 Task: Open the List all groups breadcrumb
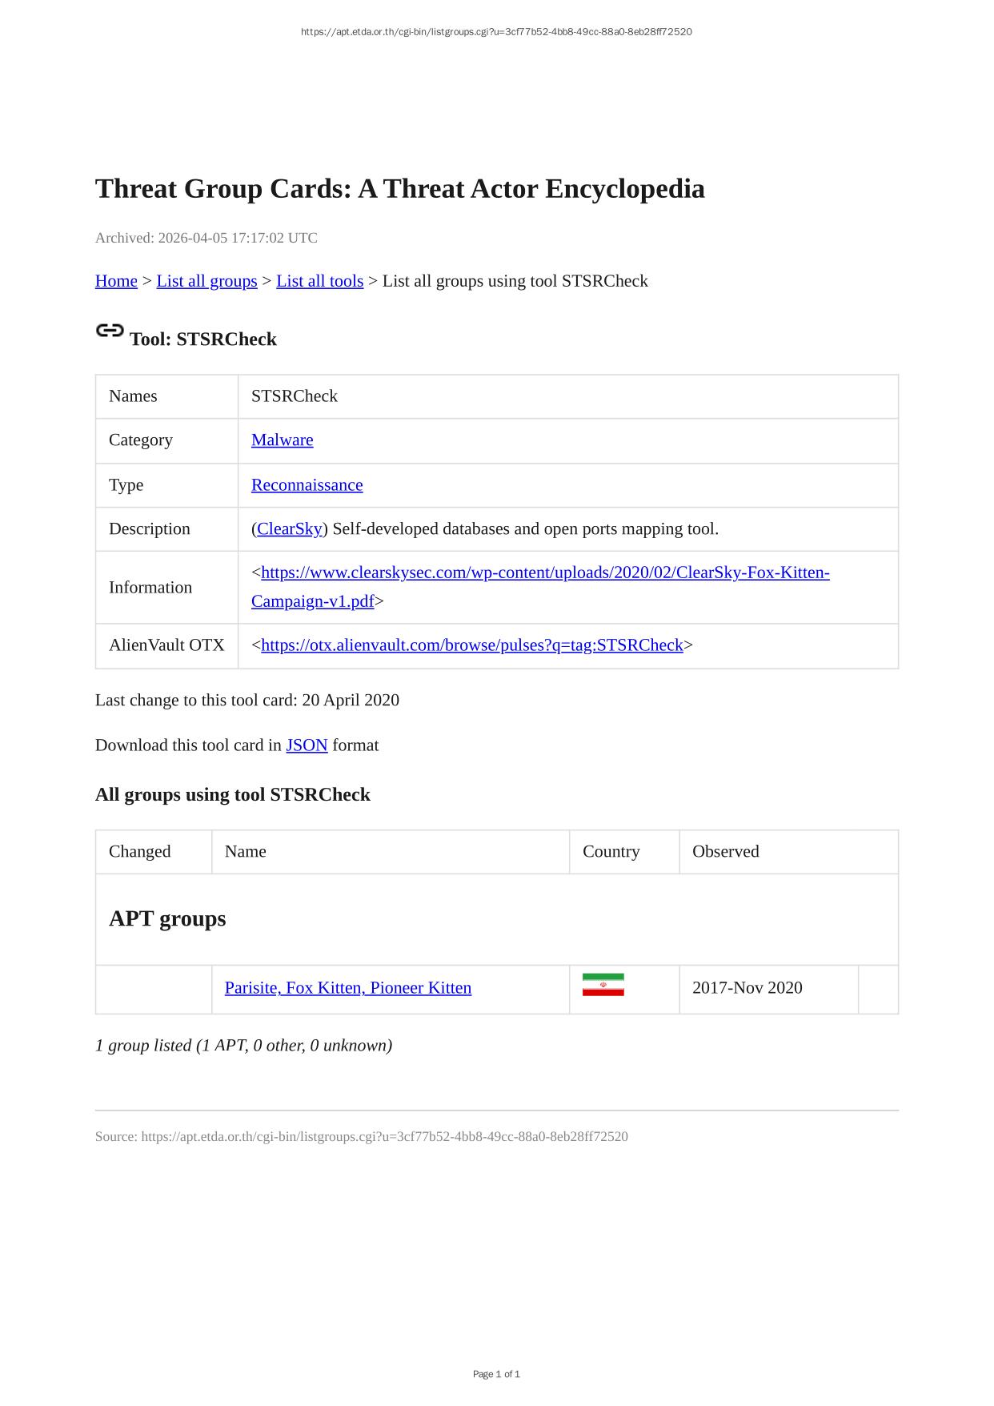(x=206, y=281)
